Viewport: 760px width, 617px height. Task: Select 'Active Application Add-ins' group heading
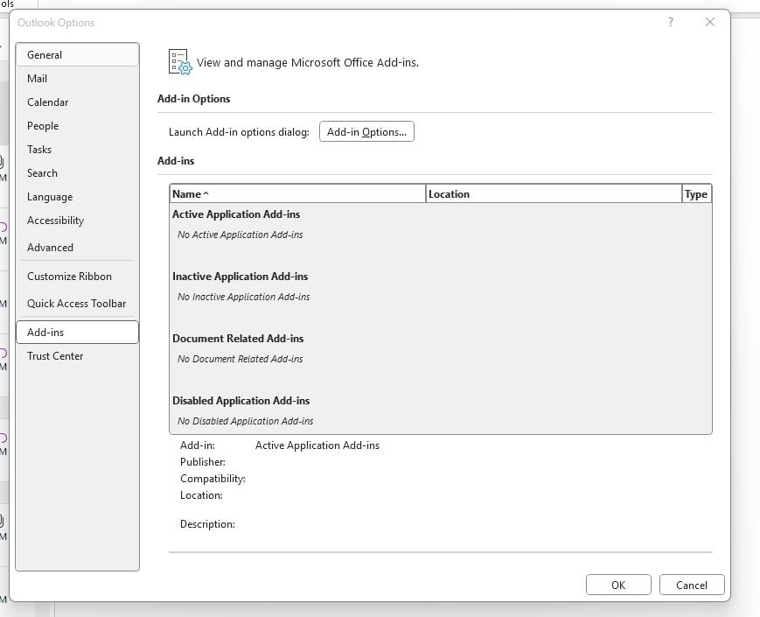click(236, 214)
